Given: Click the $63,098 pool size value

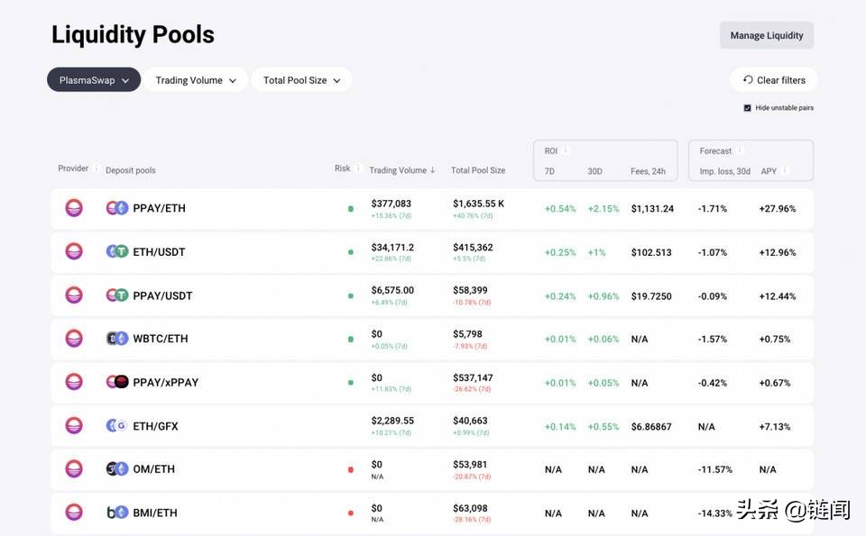Looking at the screenshot, I should [x=470, y=508].
